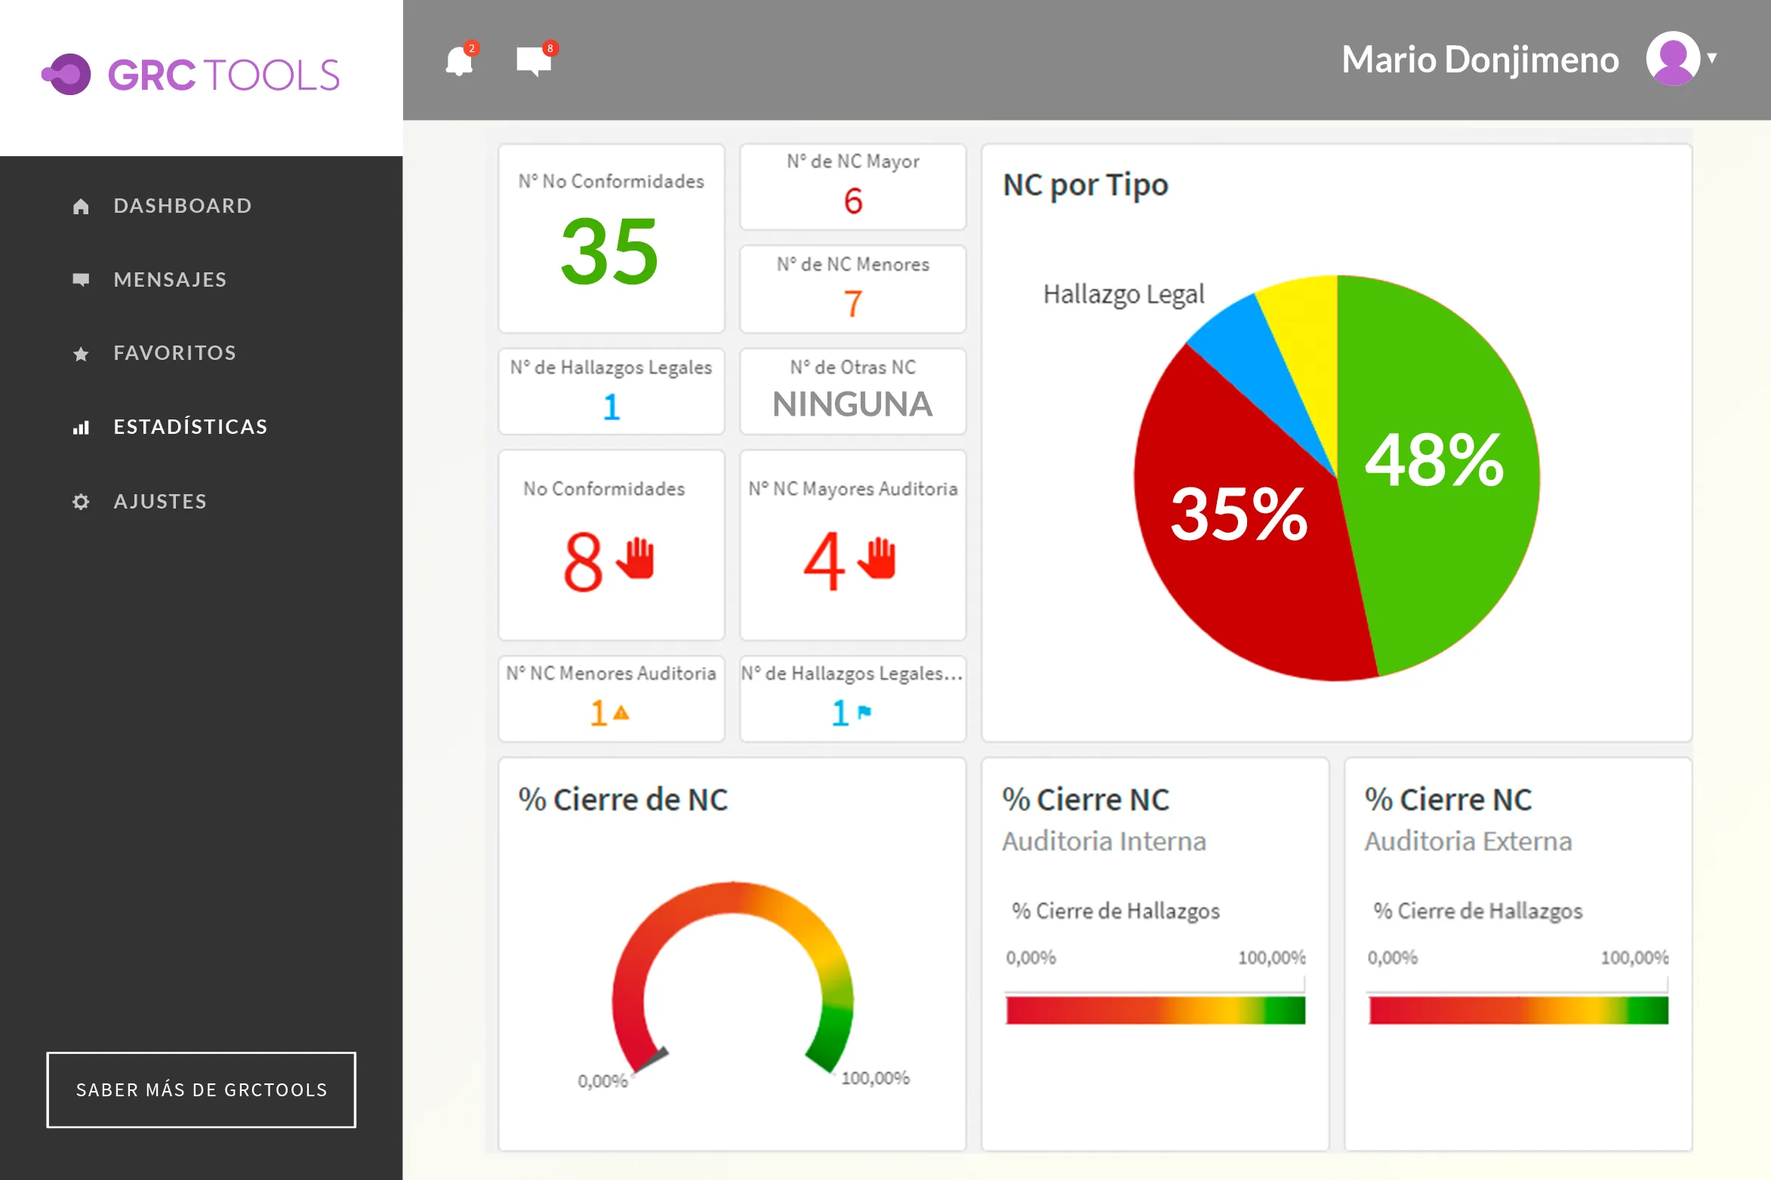The height and width of the screenshot is (1180, 1771).
Task: Click the Mario Donjimeno username
Action: point(1480,60)
